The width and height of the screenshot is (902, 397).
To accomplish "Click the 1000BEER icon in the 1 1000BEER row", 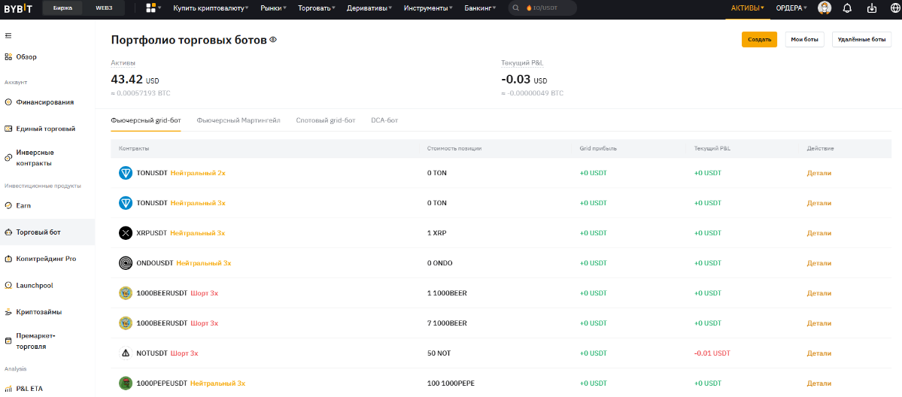I will (x=126, y=292).
